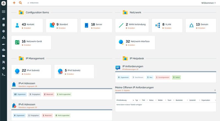The image size is (220, 121).
Task: Click the Standort map pin icon
Action: (x=52, y=25)
